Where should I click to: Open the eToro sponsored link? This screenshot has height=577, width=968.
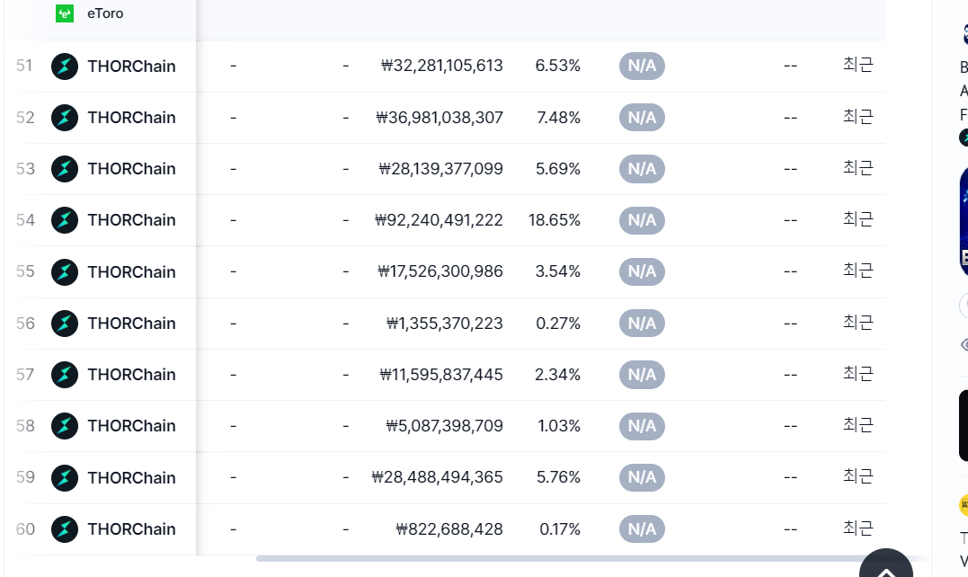click(x=105, y=13)
